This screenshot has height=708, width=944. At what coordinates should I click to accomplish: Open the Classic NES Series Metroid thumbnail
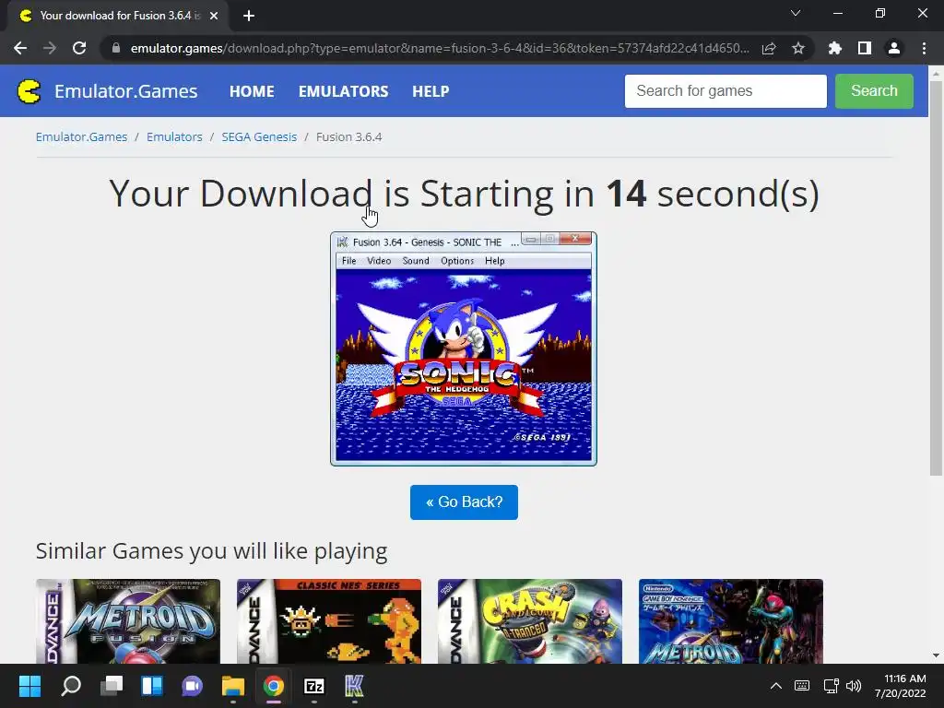(329, 621)
